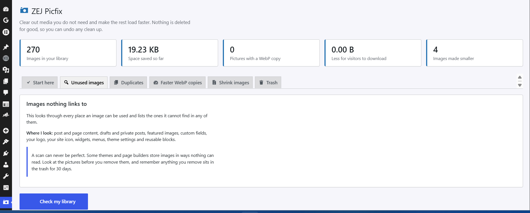Open the Elementor sidebar menu icon

6,32
